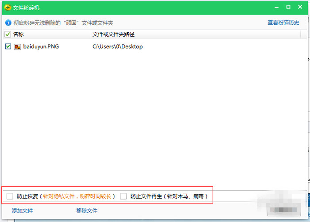Click the 移除文件 link

[x=87, y=211]
